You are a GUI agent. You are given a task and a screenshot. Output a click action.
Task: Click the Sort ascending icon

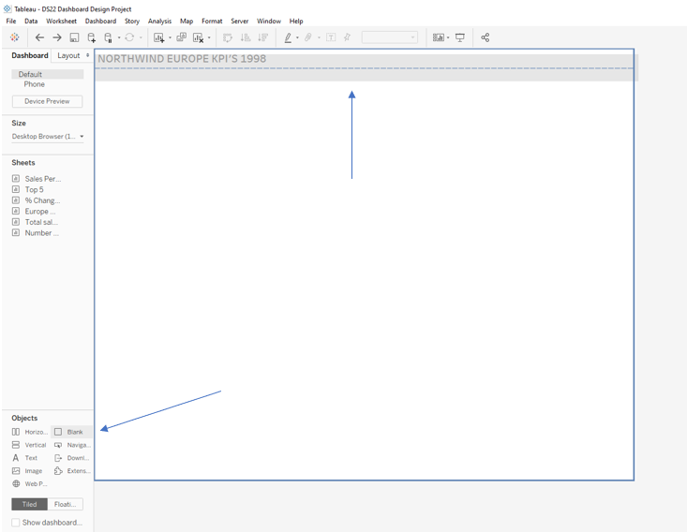pos(246,37)
